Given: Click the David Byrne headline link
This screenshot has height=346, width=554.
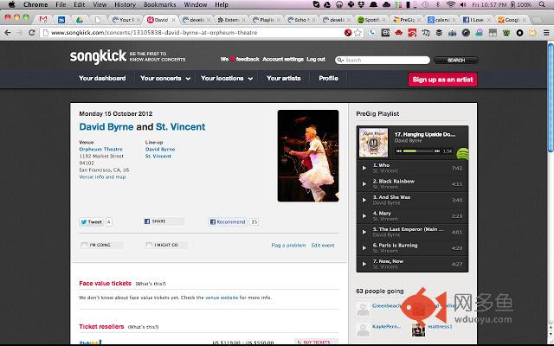Looking at the screenshot, I should tap(106, 127).
